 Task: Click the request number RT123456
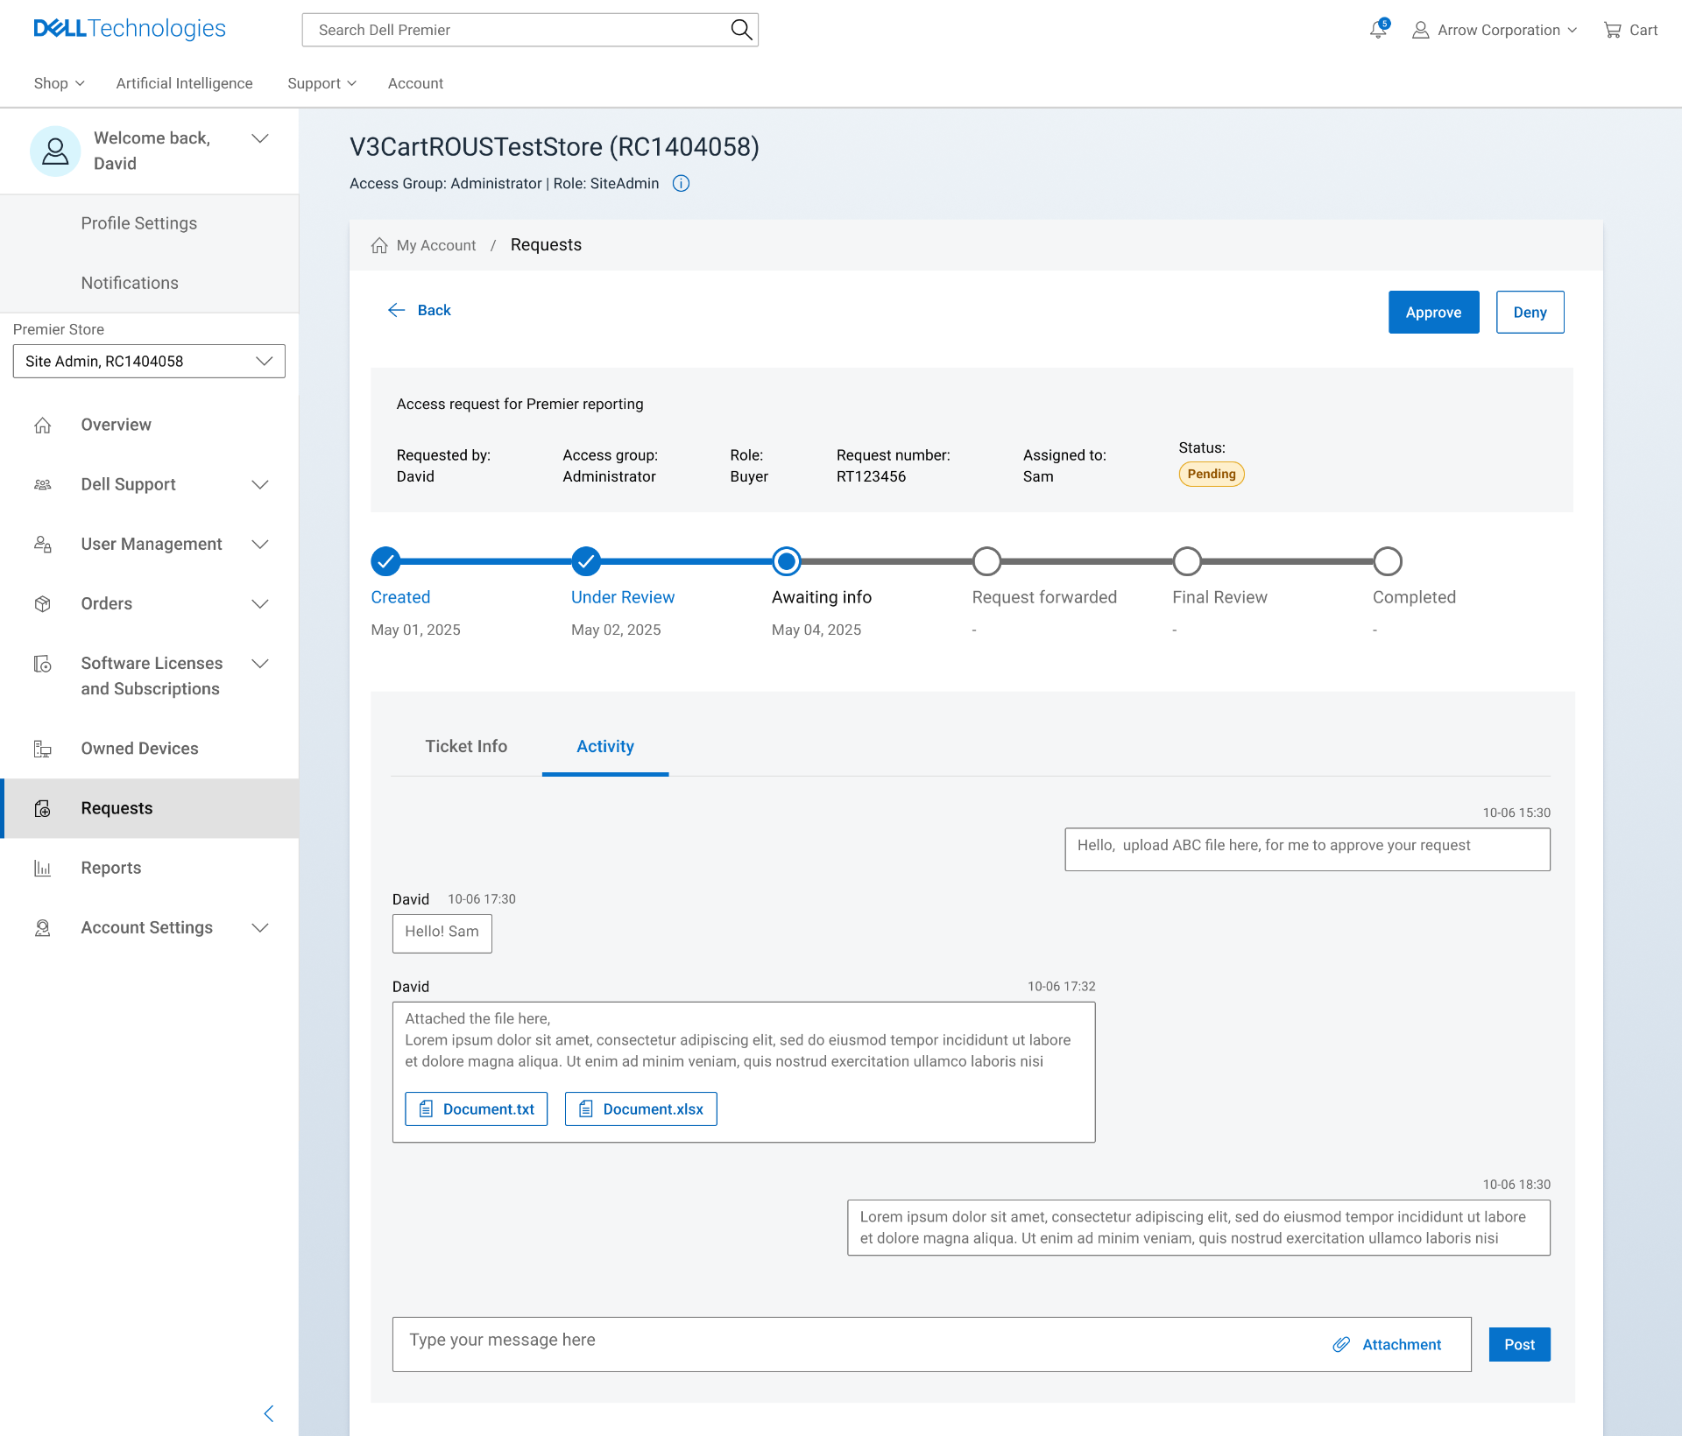871,476
